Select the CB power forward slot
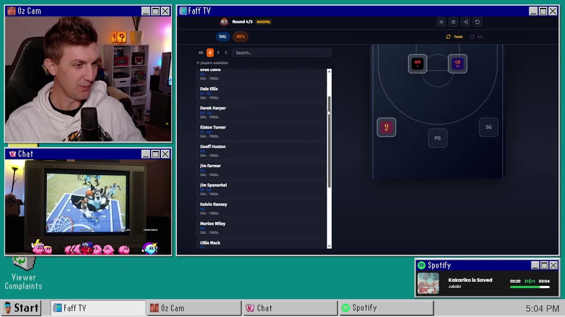 pyautogui.click(x=458, y=63)
